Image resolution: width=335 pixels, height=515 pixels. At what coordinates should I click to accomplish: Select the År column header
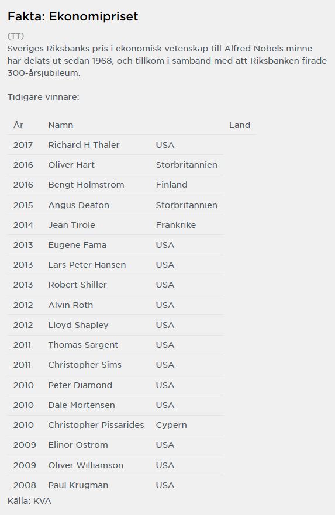(x=18, y=125)
